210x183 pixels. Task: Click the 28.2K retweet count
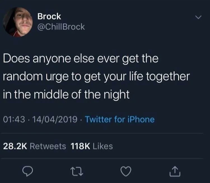pos(15,146)
